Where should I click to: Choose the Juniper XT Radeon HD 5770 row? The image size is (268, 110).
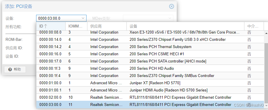150,83
